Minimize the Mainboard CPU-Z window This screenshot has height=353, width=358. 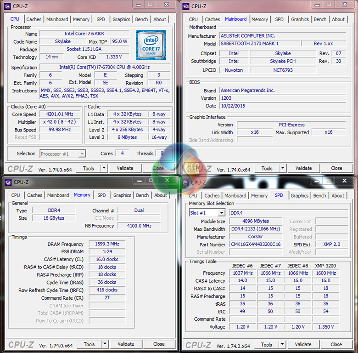[x=317, y=5]
